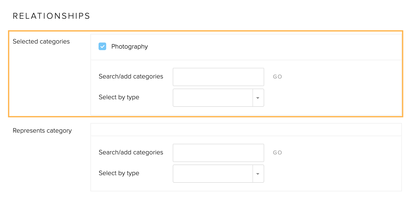
Task: Click dropdown arrow of Represents category type selector
Action: (x=258, y=174)
